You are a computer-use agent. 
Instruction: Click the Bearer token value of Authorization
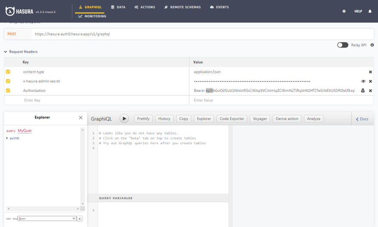pos(274,91)
